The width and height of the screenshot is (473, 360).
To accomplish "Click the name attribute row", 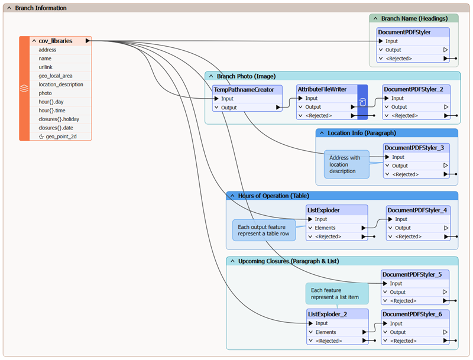I will (60, 59).
